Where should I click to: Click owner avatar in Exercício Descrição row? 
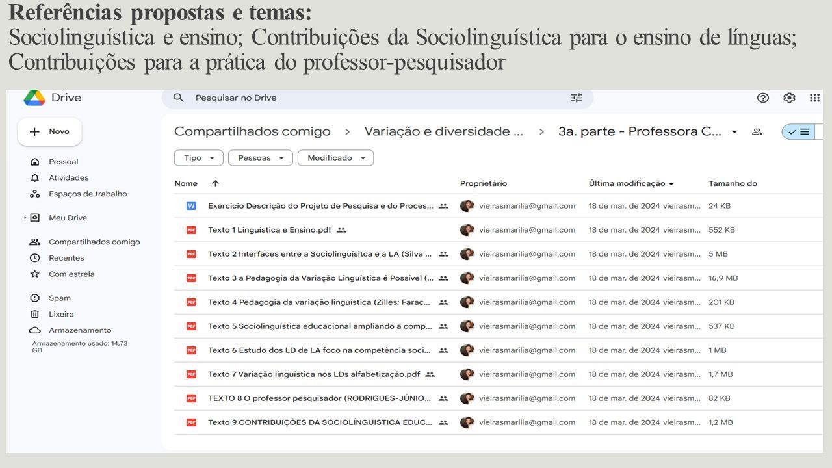467,206
